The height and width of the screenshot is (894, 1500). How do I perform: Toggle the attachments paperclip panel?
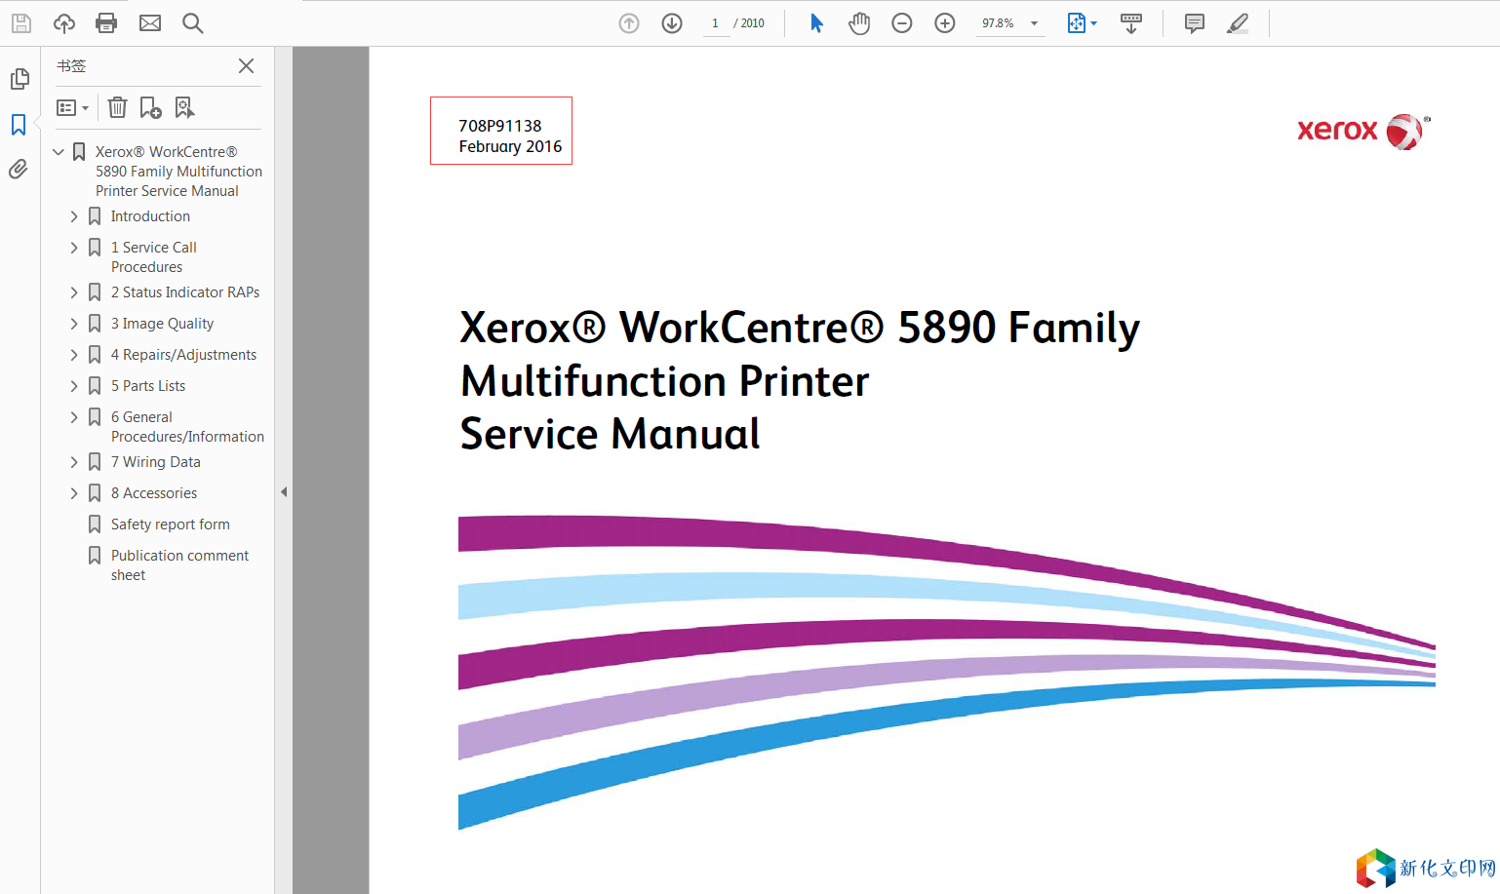pyautogui.click(x=19, y=170)
